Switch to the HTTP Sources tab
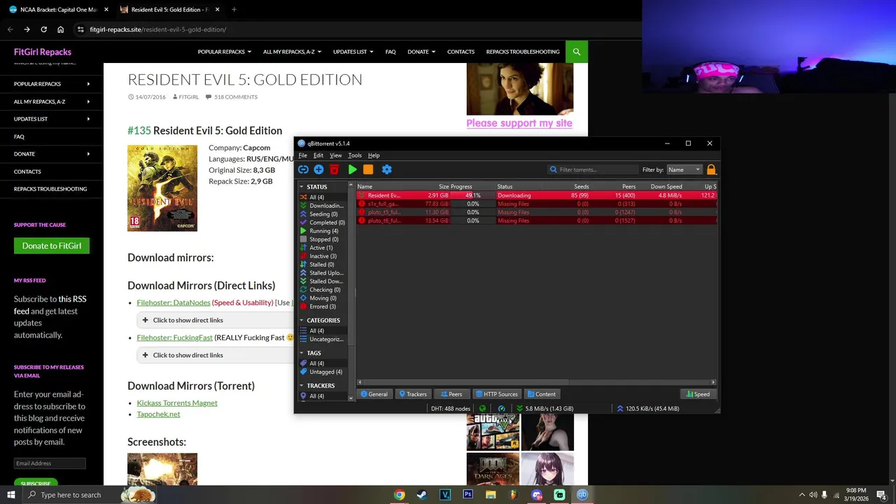Image resolution: width=896 pixels, height=504 pixels. point(496,394)
